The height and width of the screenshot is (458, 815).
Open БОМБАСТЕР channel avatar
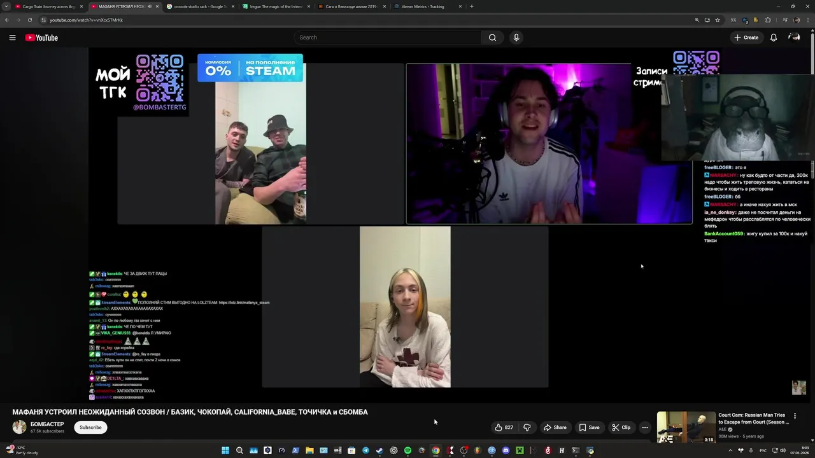click(20, 427)
